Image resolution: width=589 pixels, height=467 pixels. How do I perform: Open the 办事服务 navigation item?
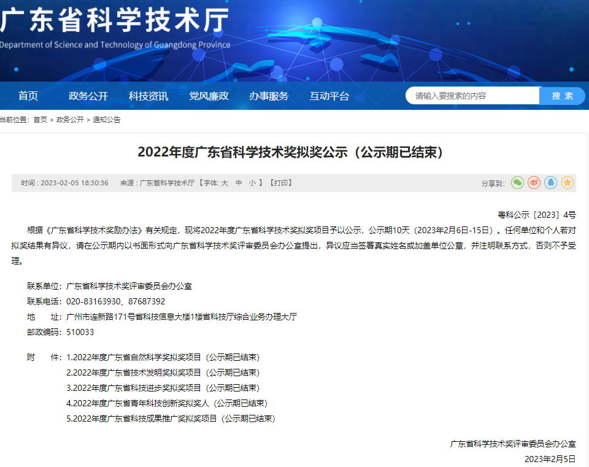tap(269, 96)
